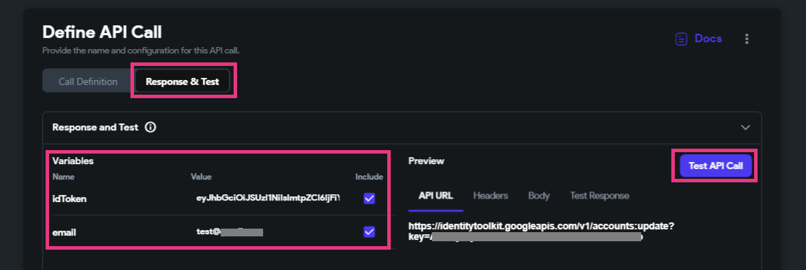Run the Test API Call button

[x=716, y=166]
